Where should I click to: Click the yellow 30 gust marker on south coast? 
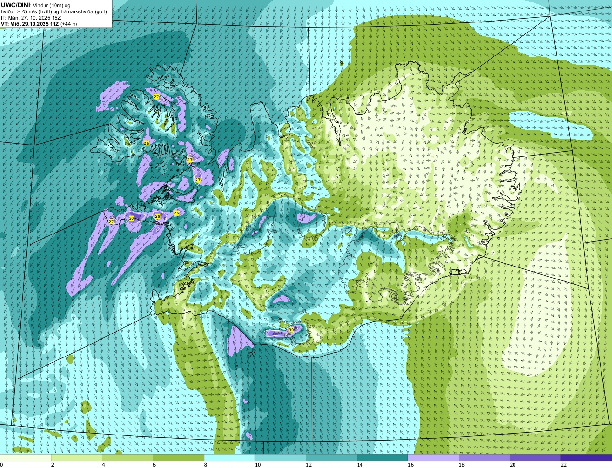[x=291, y=329]
